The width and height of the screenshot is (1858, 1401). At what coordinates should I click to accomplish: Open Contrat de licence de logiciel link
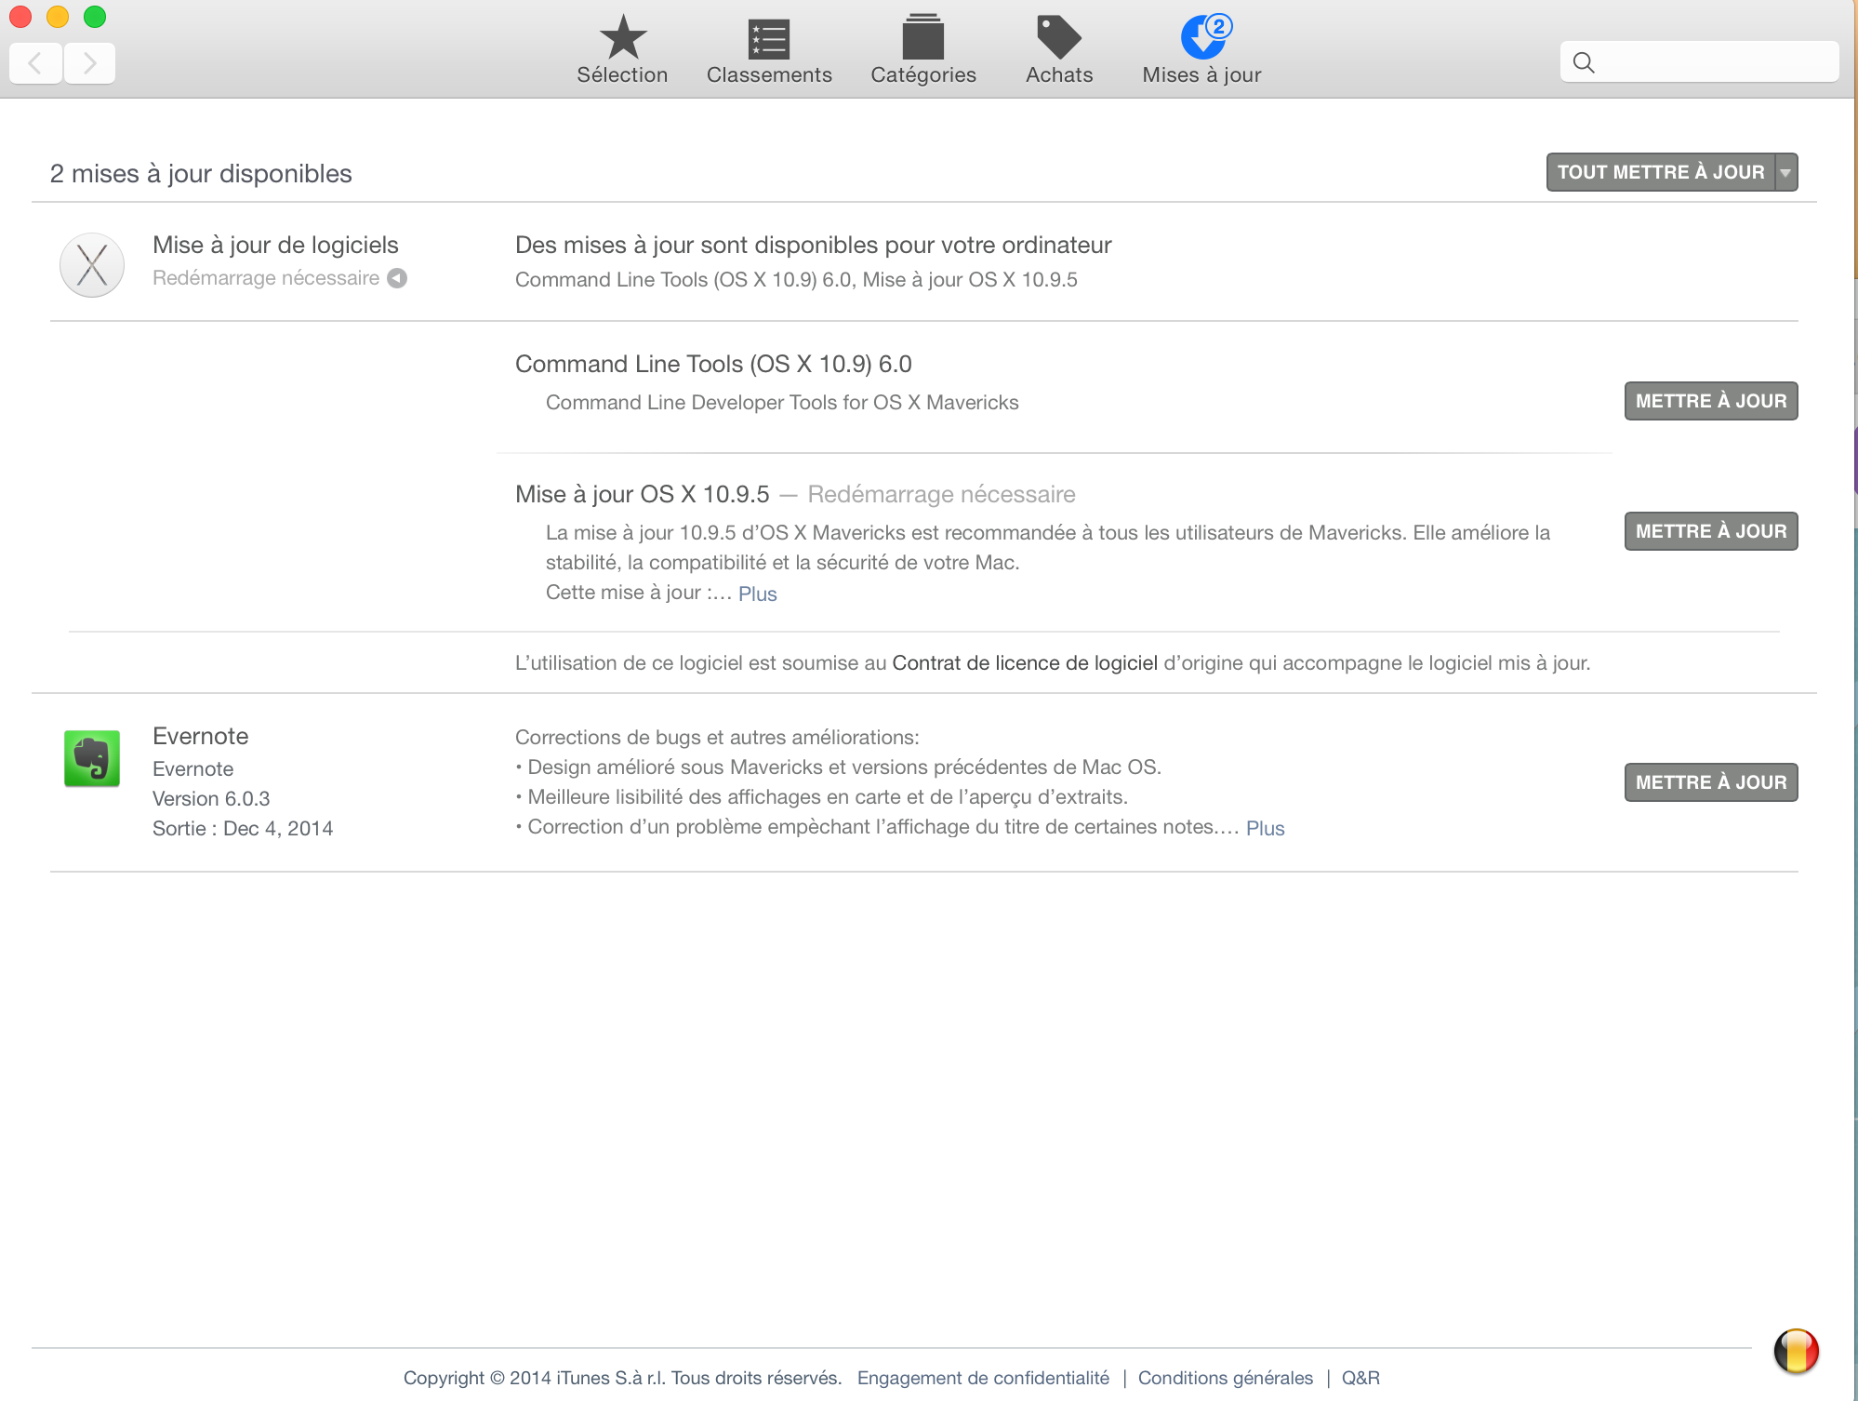[1025, 662]
